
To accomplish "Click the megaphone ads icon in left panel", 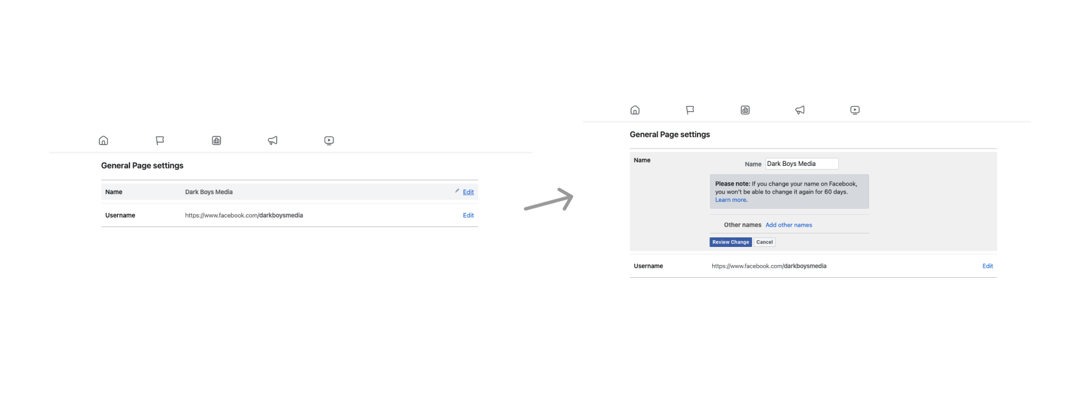I will pyautogui.click(x=273, y=141).
